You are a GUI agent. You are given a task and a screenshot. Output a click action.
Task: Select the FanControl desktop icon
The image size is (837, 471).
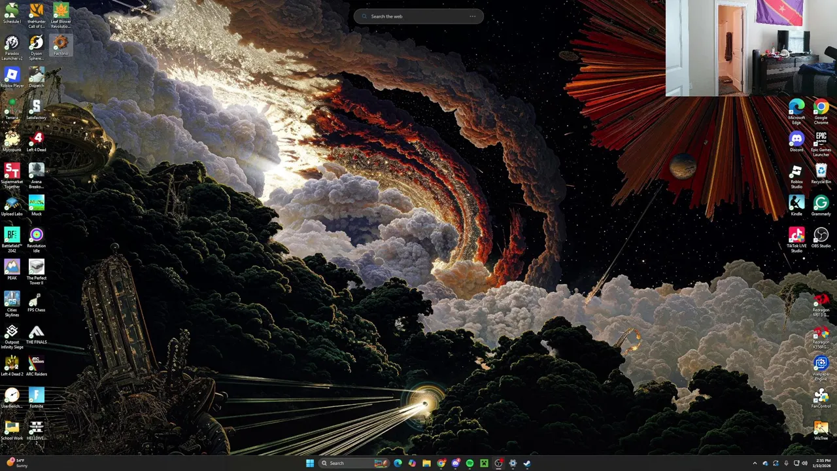coord(821,398)
